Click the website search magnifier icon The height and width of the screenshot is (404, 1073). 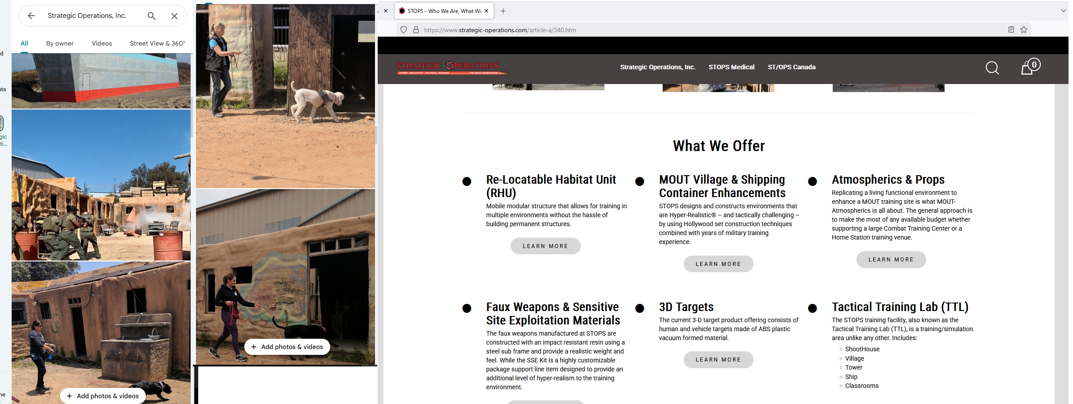[992, 68]
